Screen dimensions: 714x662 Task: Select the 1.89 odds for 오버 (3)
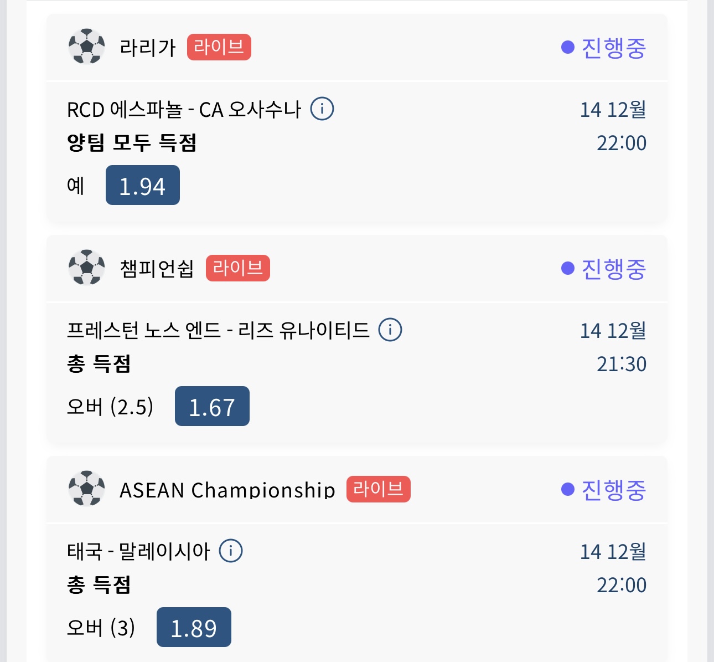pos(194,628)
